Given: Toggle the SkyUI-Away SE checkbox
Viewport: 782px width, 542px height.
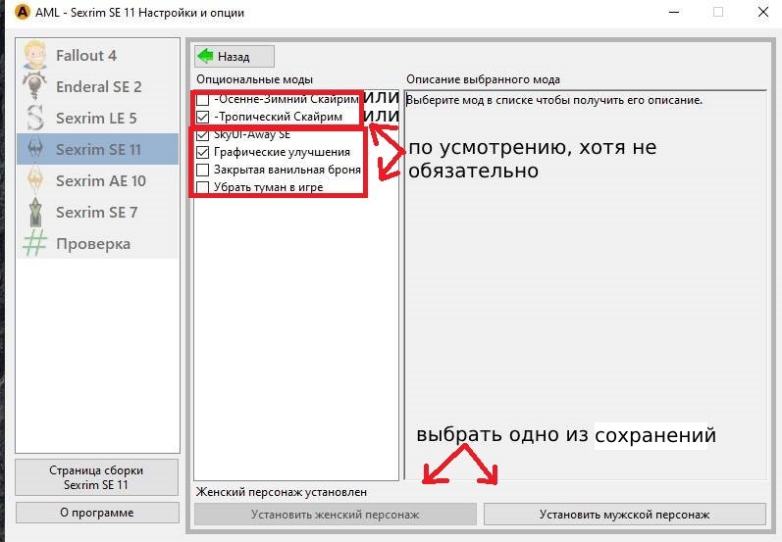Looking at the screenshot, I should 202,134.
